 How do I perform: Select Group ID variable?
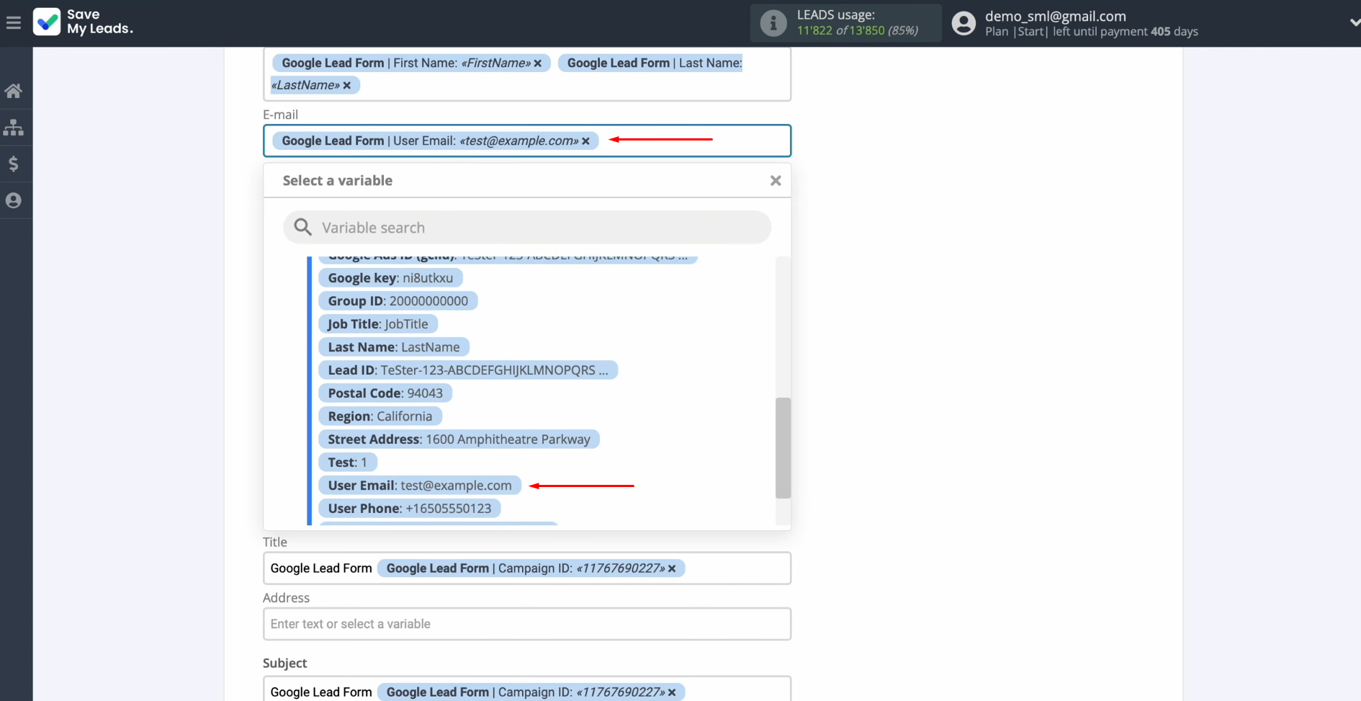point(398,301)
